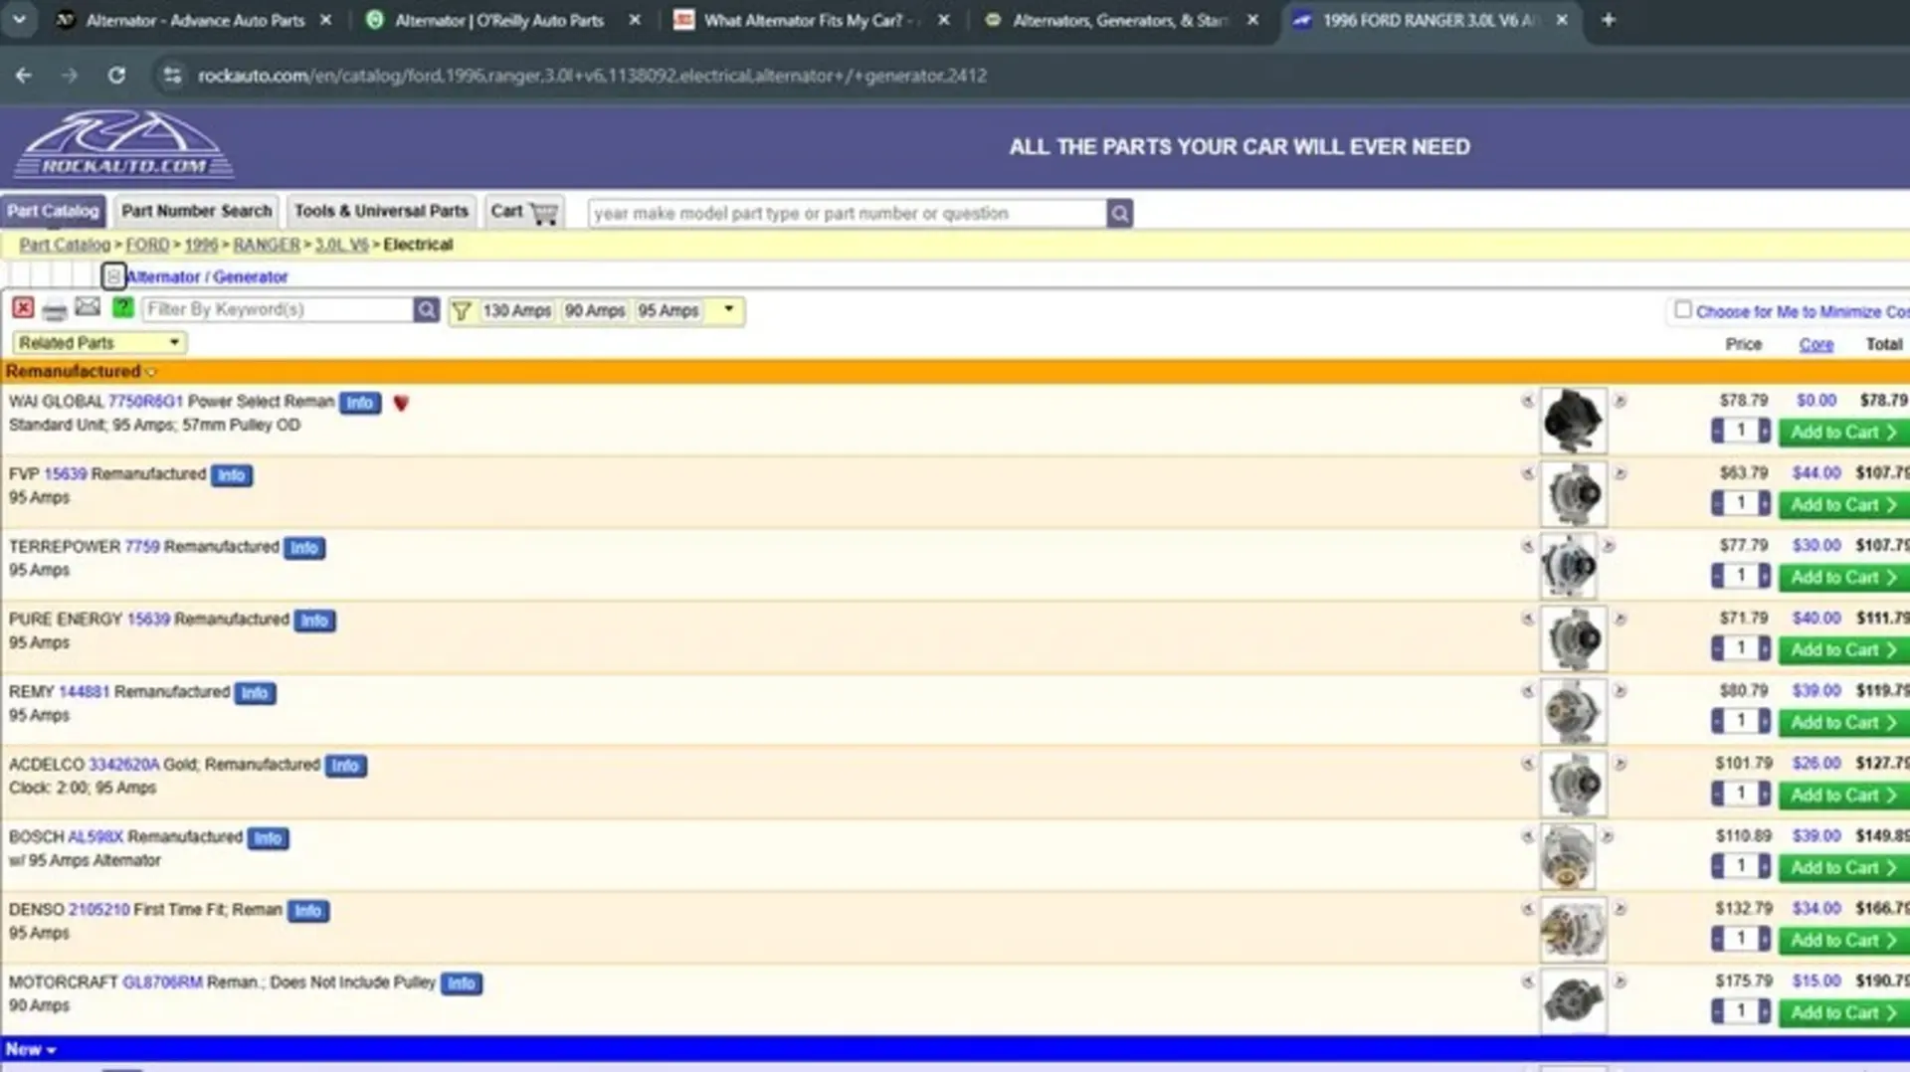Collapse the Remanufactured section

151,372
